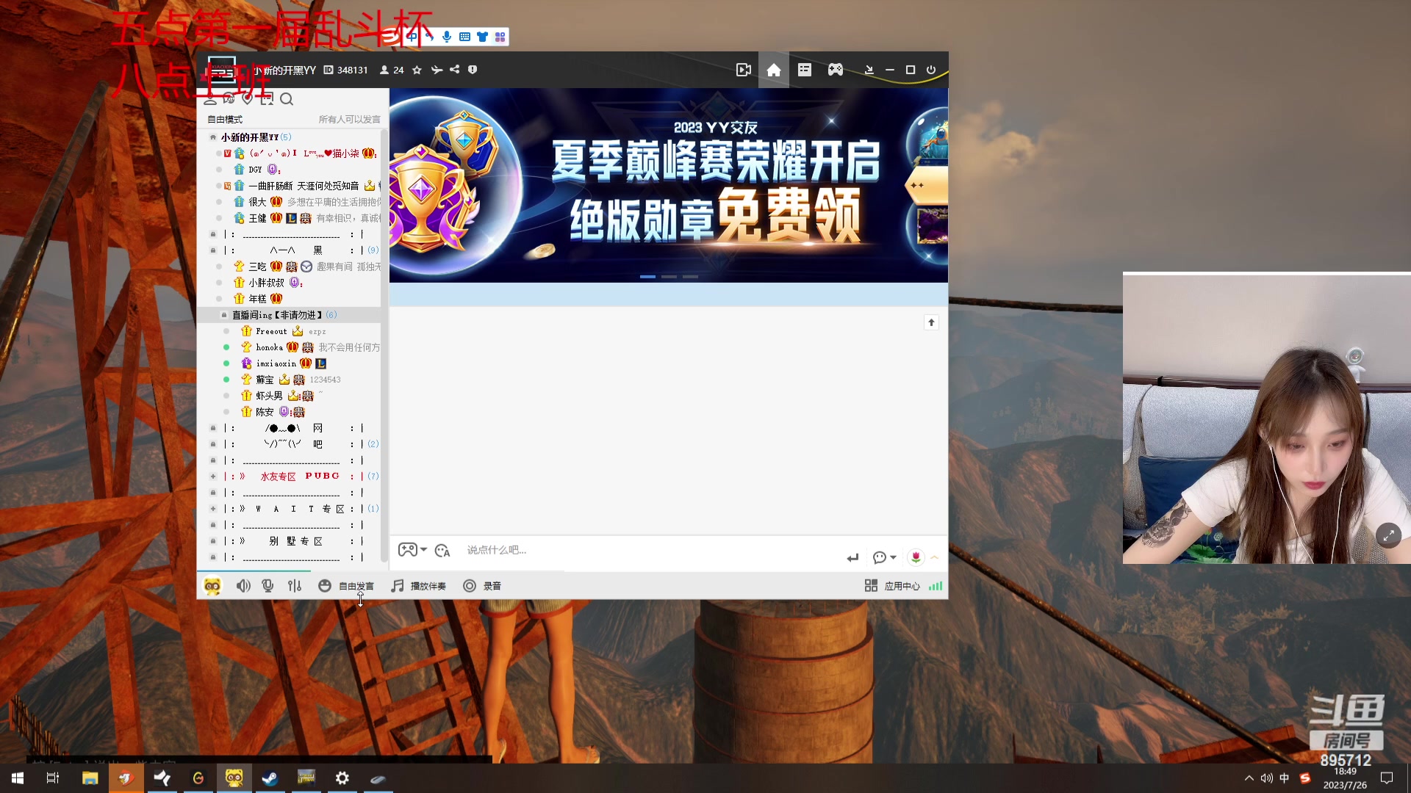Open the game center controller icon
Screen dimensions: 1411x793
tap(834, 70)
